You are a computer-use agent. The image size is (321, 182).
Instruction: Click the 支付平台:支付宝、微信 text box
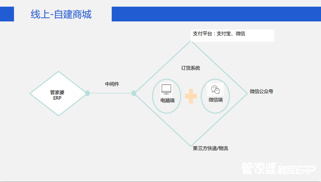(x=232, y=35)
